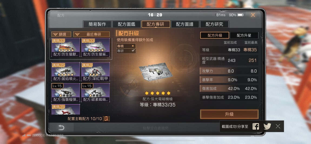Open main battle recipe list icon
The height and width of the screenshot is (144, 311).
tap(107, 119)
